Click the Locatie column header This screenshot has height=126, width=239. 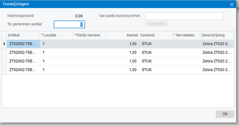(56, 35)
